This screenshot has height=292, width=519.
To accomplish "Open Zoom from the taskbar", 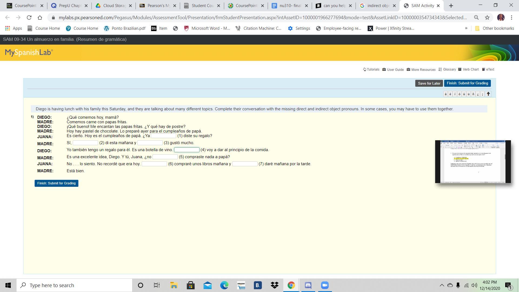I will pyautogui.click(x=325, y=285).
